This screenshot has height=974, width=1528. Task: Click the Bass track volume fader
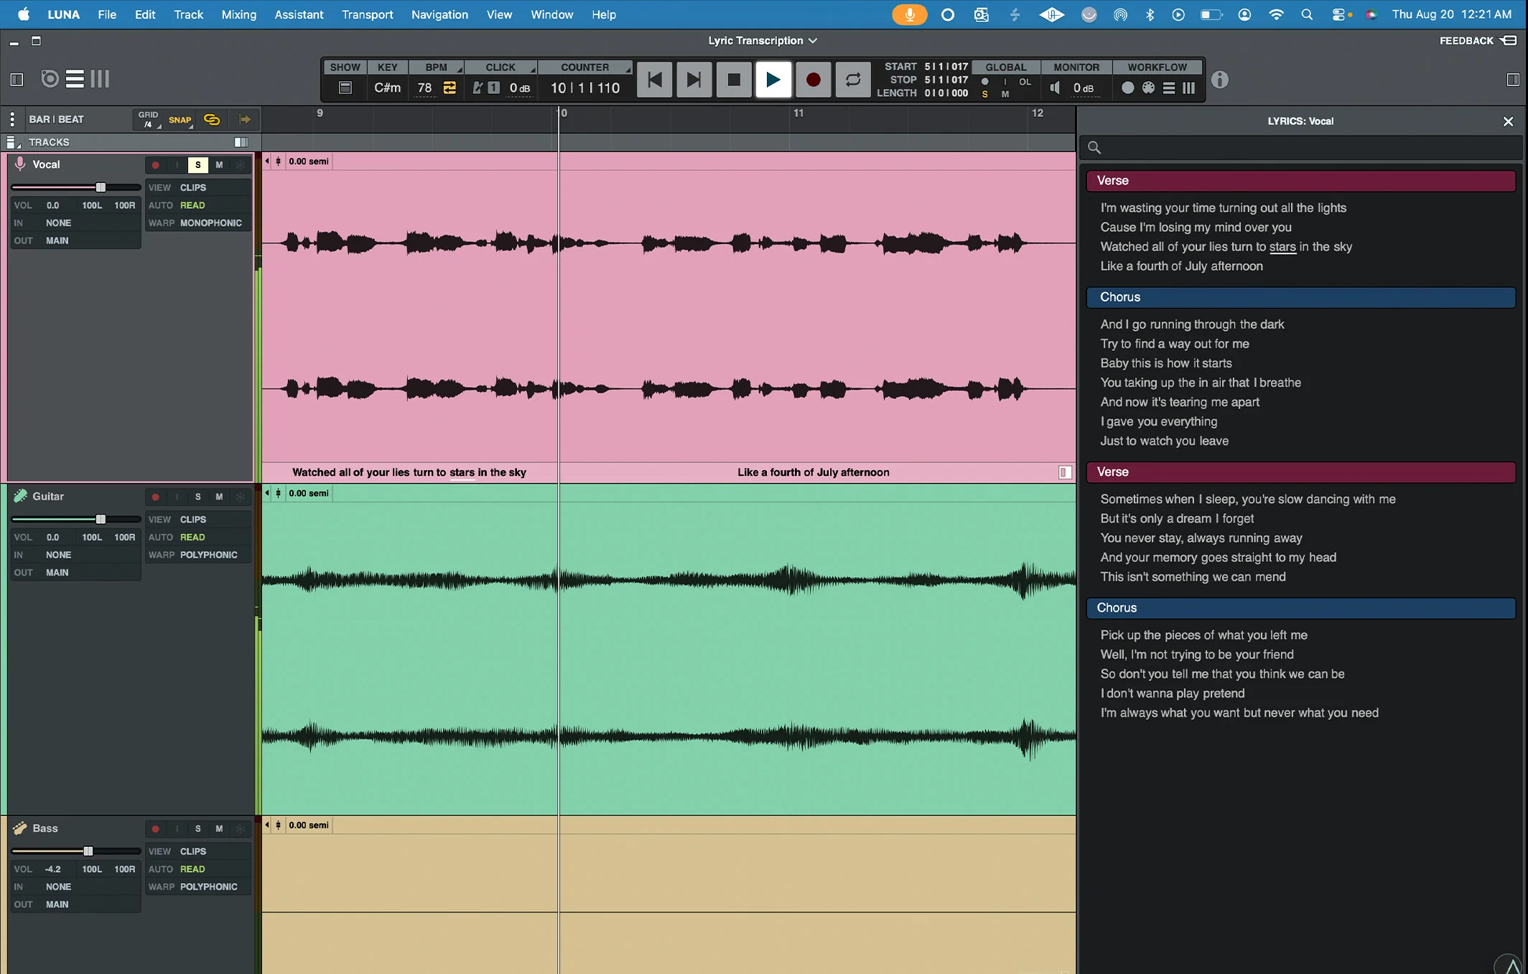[x=88, y=851]
